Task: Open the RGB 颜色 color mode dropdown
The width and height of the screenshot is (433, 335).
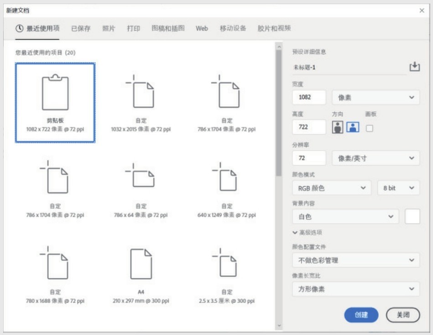Action: 331,188
